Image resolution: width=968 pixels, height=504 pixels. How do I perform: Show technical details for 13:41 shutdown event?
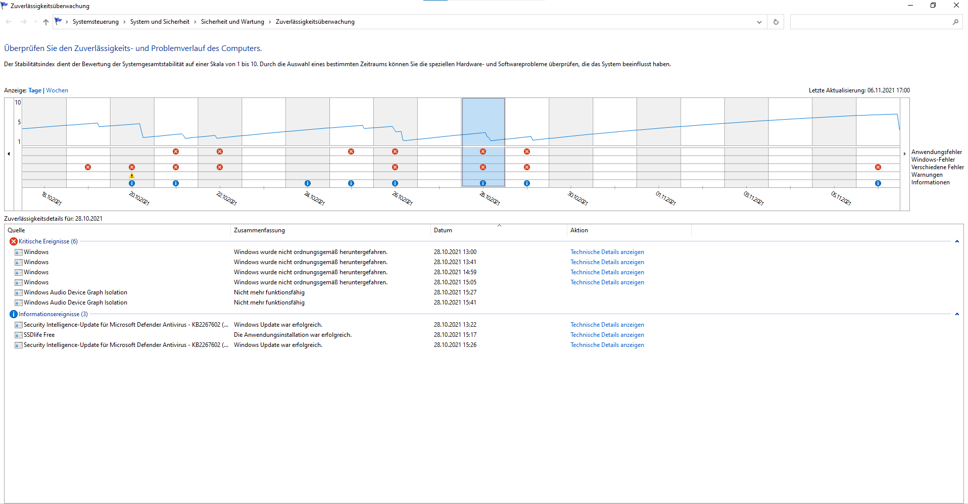pyautogui.click(x=607, y=262)
